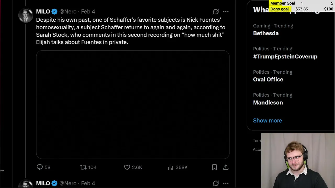The height and width of the screenshot is (188, 335).
Task: Select the Mandleson trending item
Action: [268, 103]
